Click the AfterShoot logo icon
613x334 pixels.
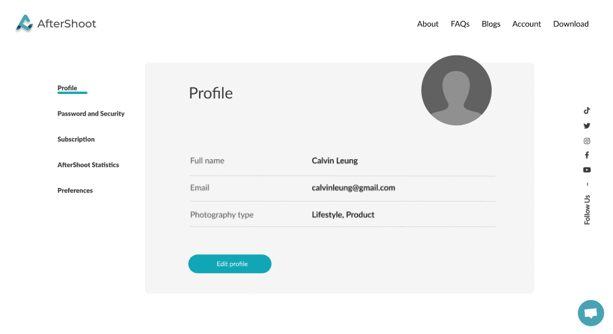pyautogui.click(x=25, y=23)
